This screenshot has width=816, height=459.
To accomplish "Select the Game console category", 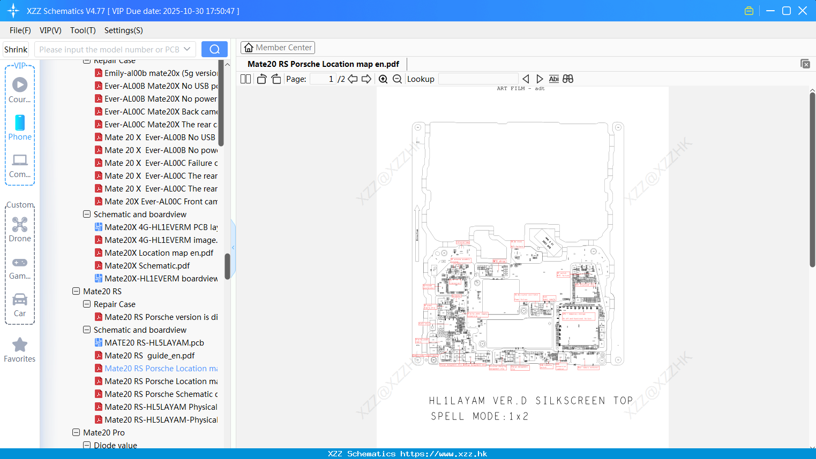I will (20, 267).
